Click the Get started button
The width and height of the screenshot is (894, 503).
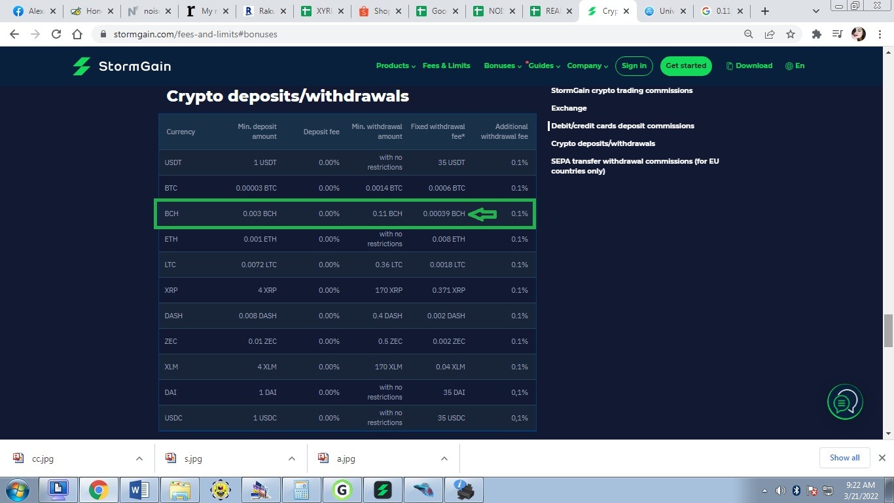click(x=686, y=65)
